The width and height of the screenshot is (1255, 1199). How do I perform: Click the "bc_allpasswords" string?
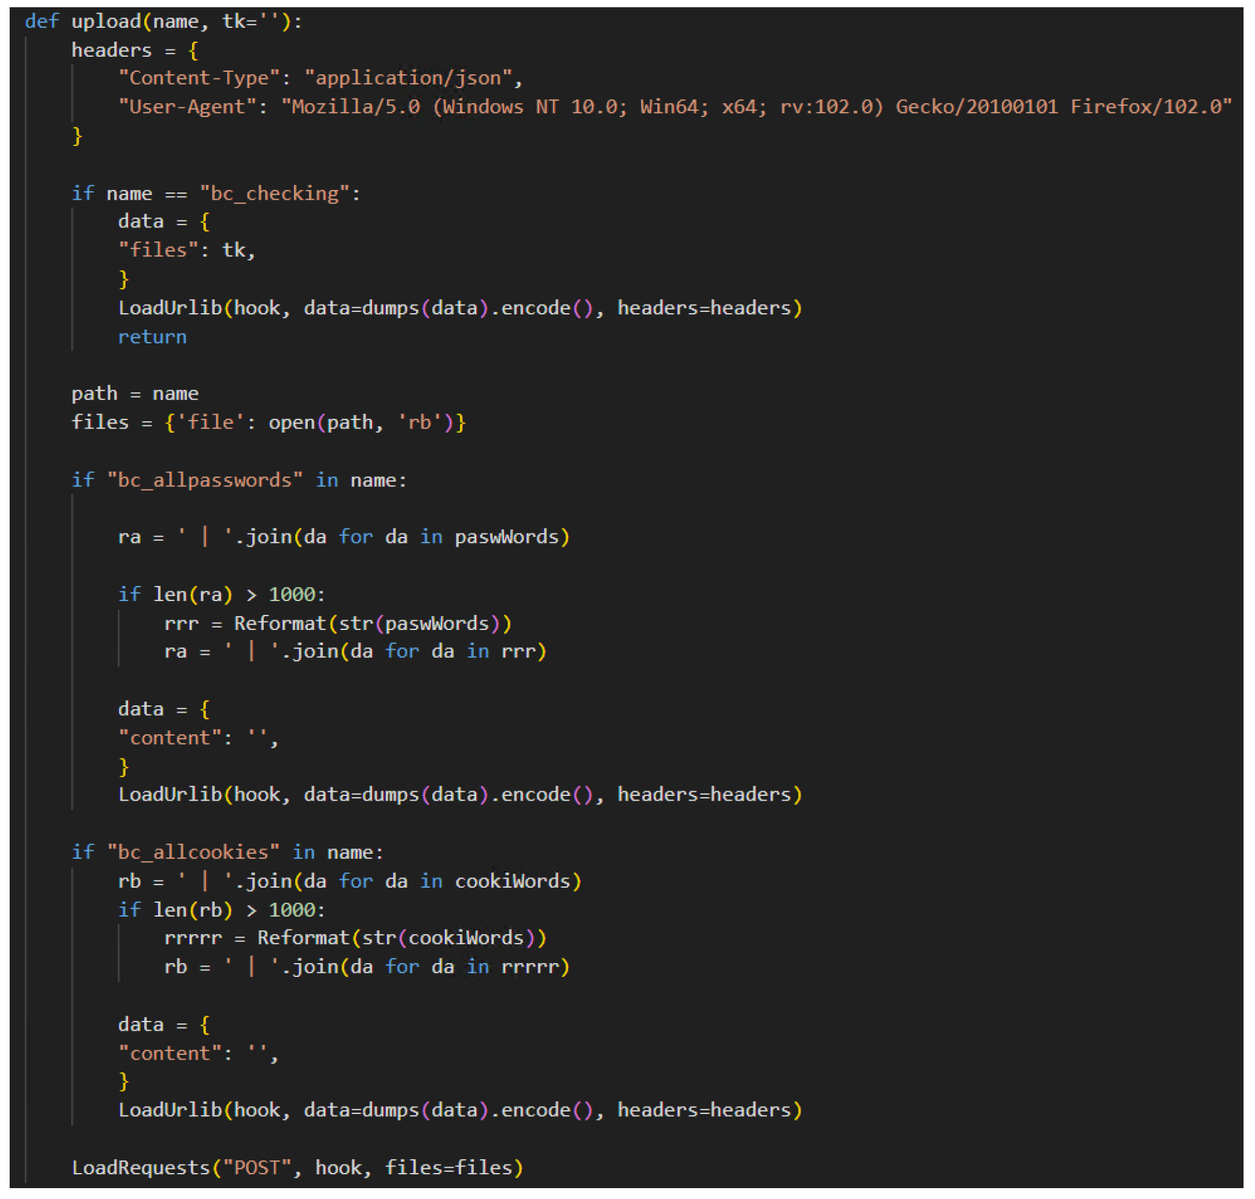coord(205,480)
